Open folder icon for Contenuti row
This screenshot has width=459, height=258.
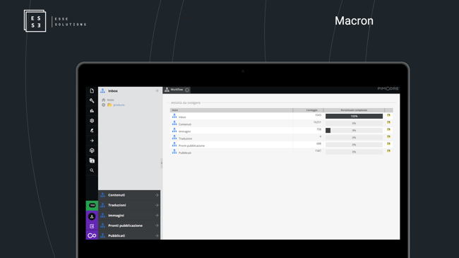click(x=388, y=122)
